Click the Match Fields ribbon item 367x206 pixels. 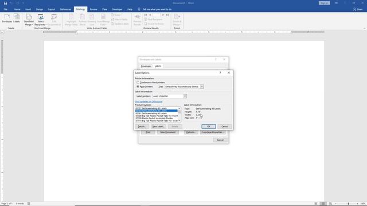[119, 19]
